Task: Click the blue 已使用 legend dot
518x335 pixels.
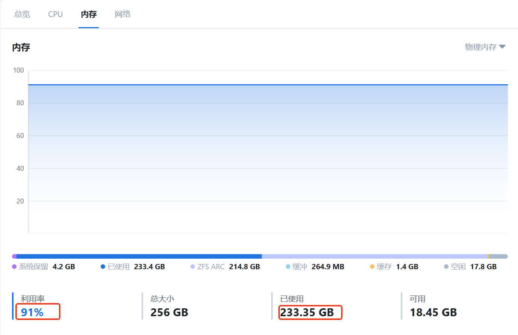Action: (x=103, y=267)
